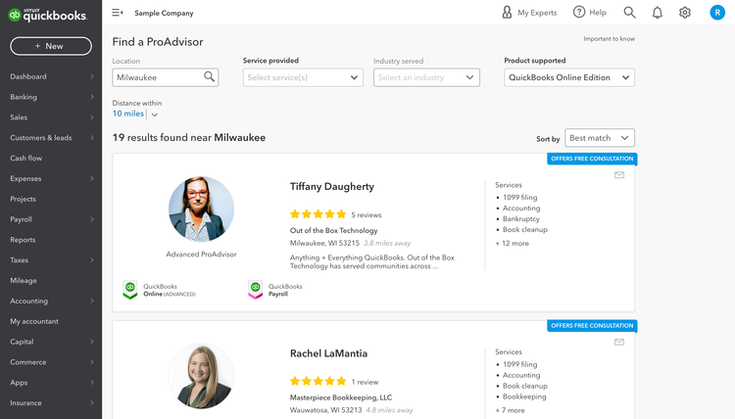Change the 10 miles distance selector
Image resolution: width=735 pixels, height=419 pixels.
(x=134, y=115)
